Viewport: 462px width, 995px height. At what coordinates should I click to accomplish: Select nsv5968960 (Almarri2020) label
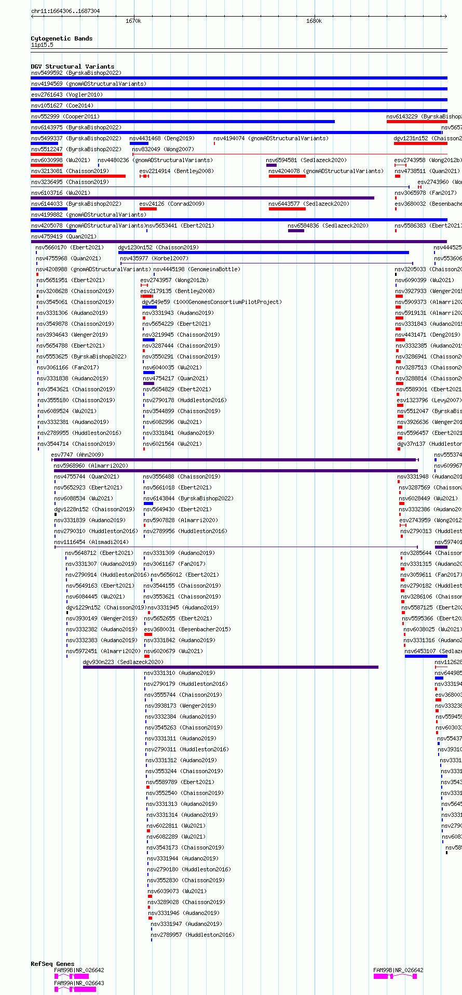(91, 466)
